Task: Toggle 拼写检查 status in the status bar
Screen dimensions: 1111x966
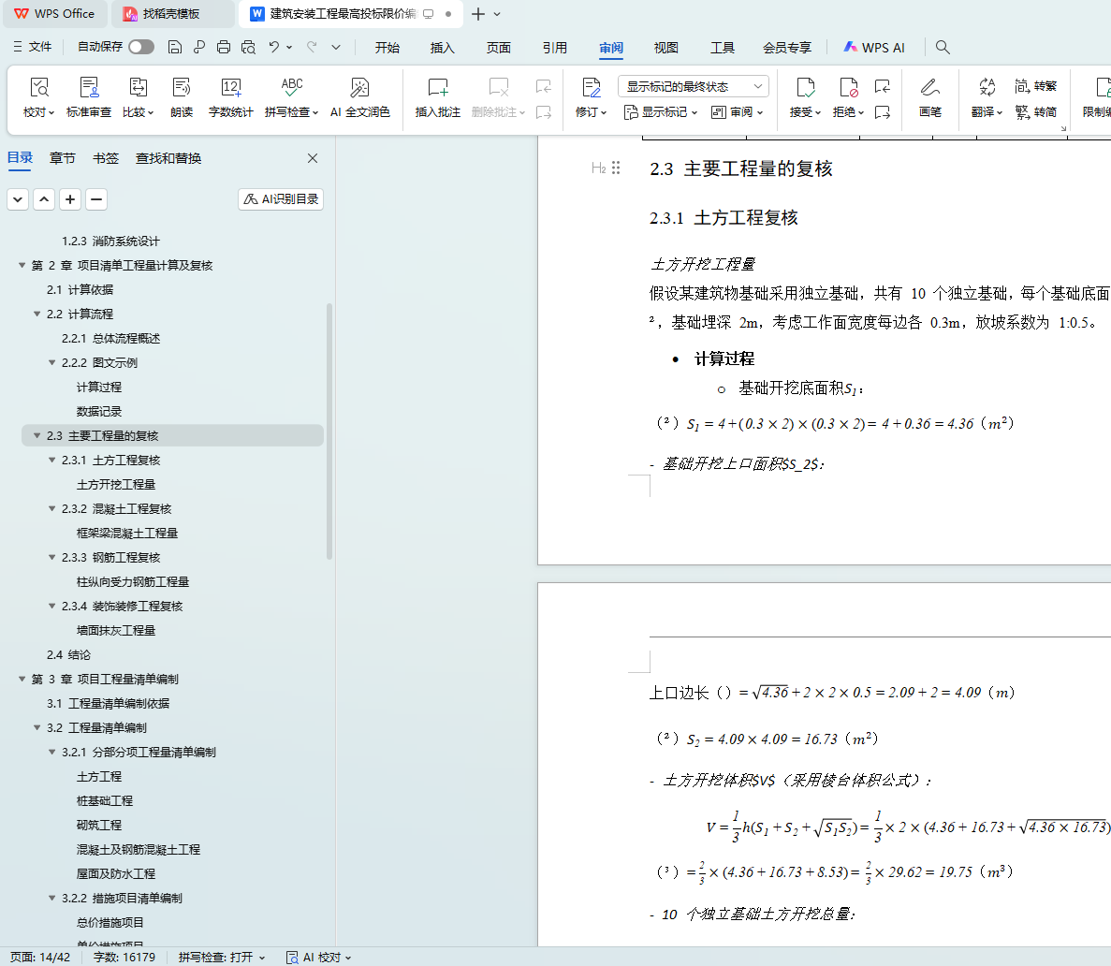Action: (x=221, y=957)
